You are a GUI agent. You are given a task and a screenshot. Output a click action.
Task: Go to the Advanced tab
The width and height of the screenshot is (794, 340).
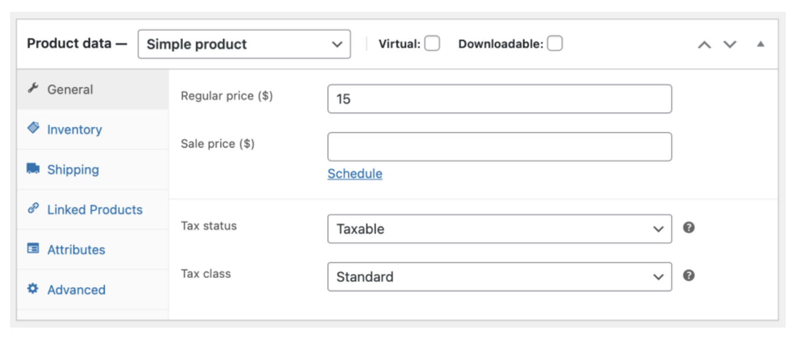[x=93, y=290]
